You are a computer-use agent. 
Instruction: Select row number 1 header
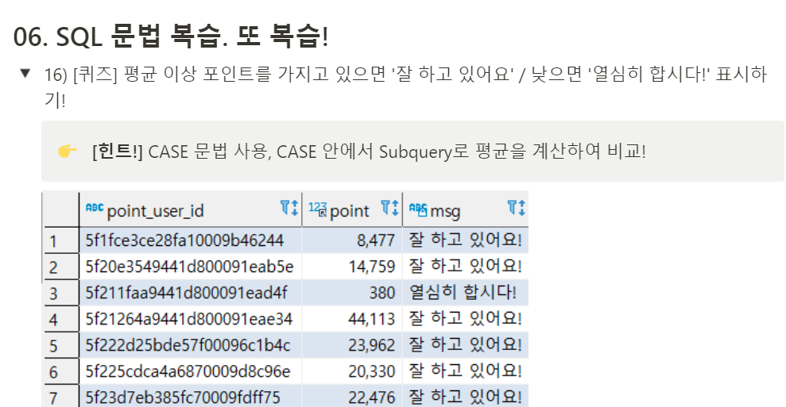pyautogui.click(x=61, y=241)
